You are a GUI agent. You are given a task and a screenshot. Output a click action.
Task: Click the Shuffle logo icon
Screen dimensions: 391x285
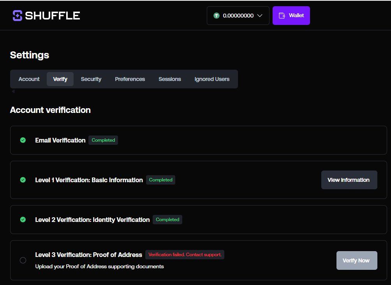pos(18,16)
